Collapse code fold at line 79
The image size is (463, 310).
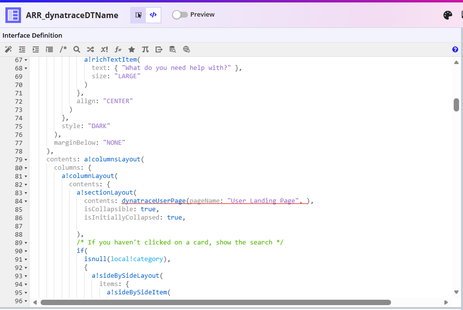click(x=25, y=160)
